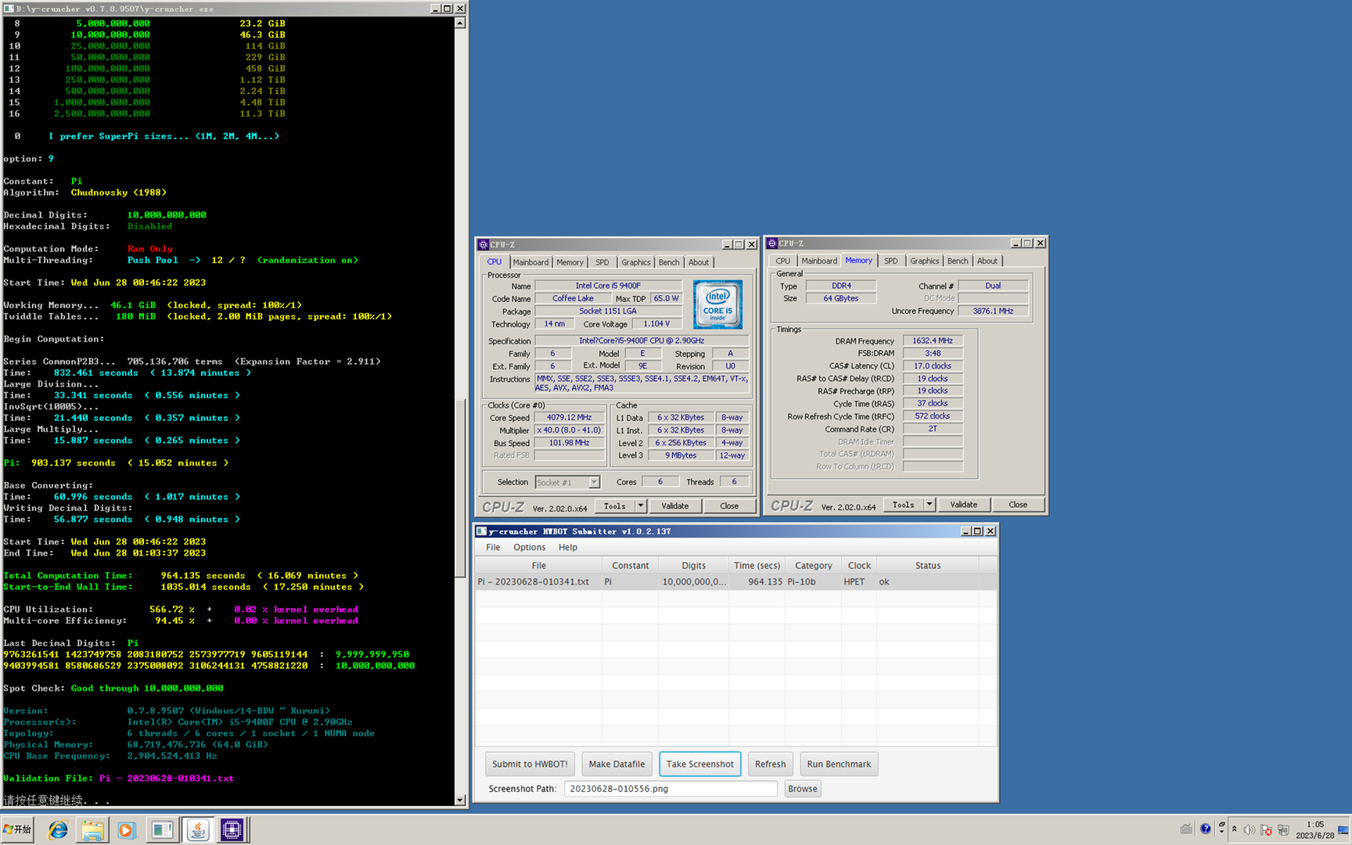Open Windows Explorer folder icon in taskbar
Viewport: 1352px width, 845px height.
[92, 829]
